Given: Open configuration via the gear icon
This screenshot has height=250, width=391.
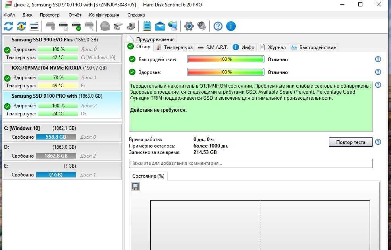Looking at the screenshot, I should pos(189,26).
